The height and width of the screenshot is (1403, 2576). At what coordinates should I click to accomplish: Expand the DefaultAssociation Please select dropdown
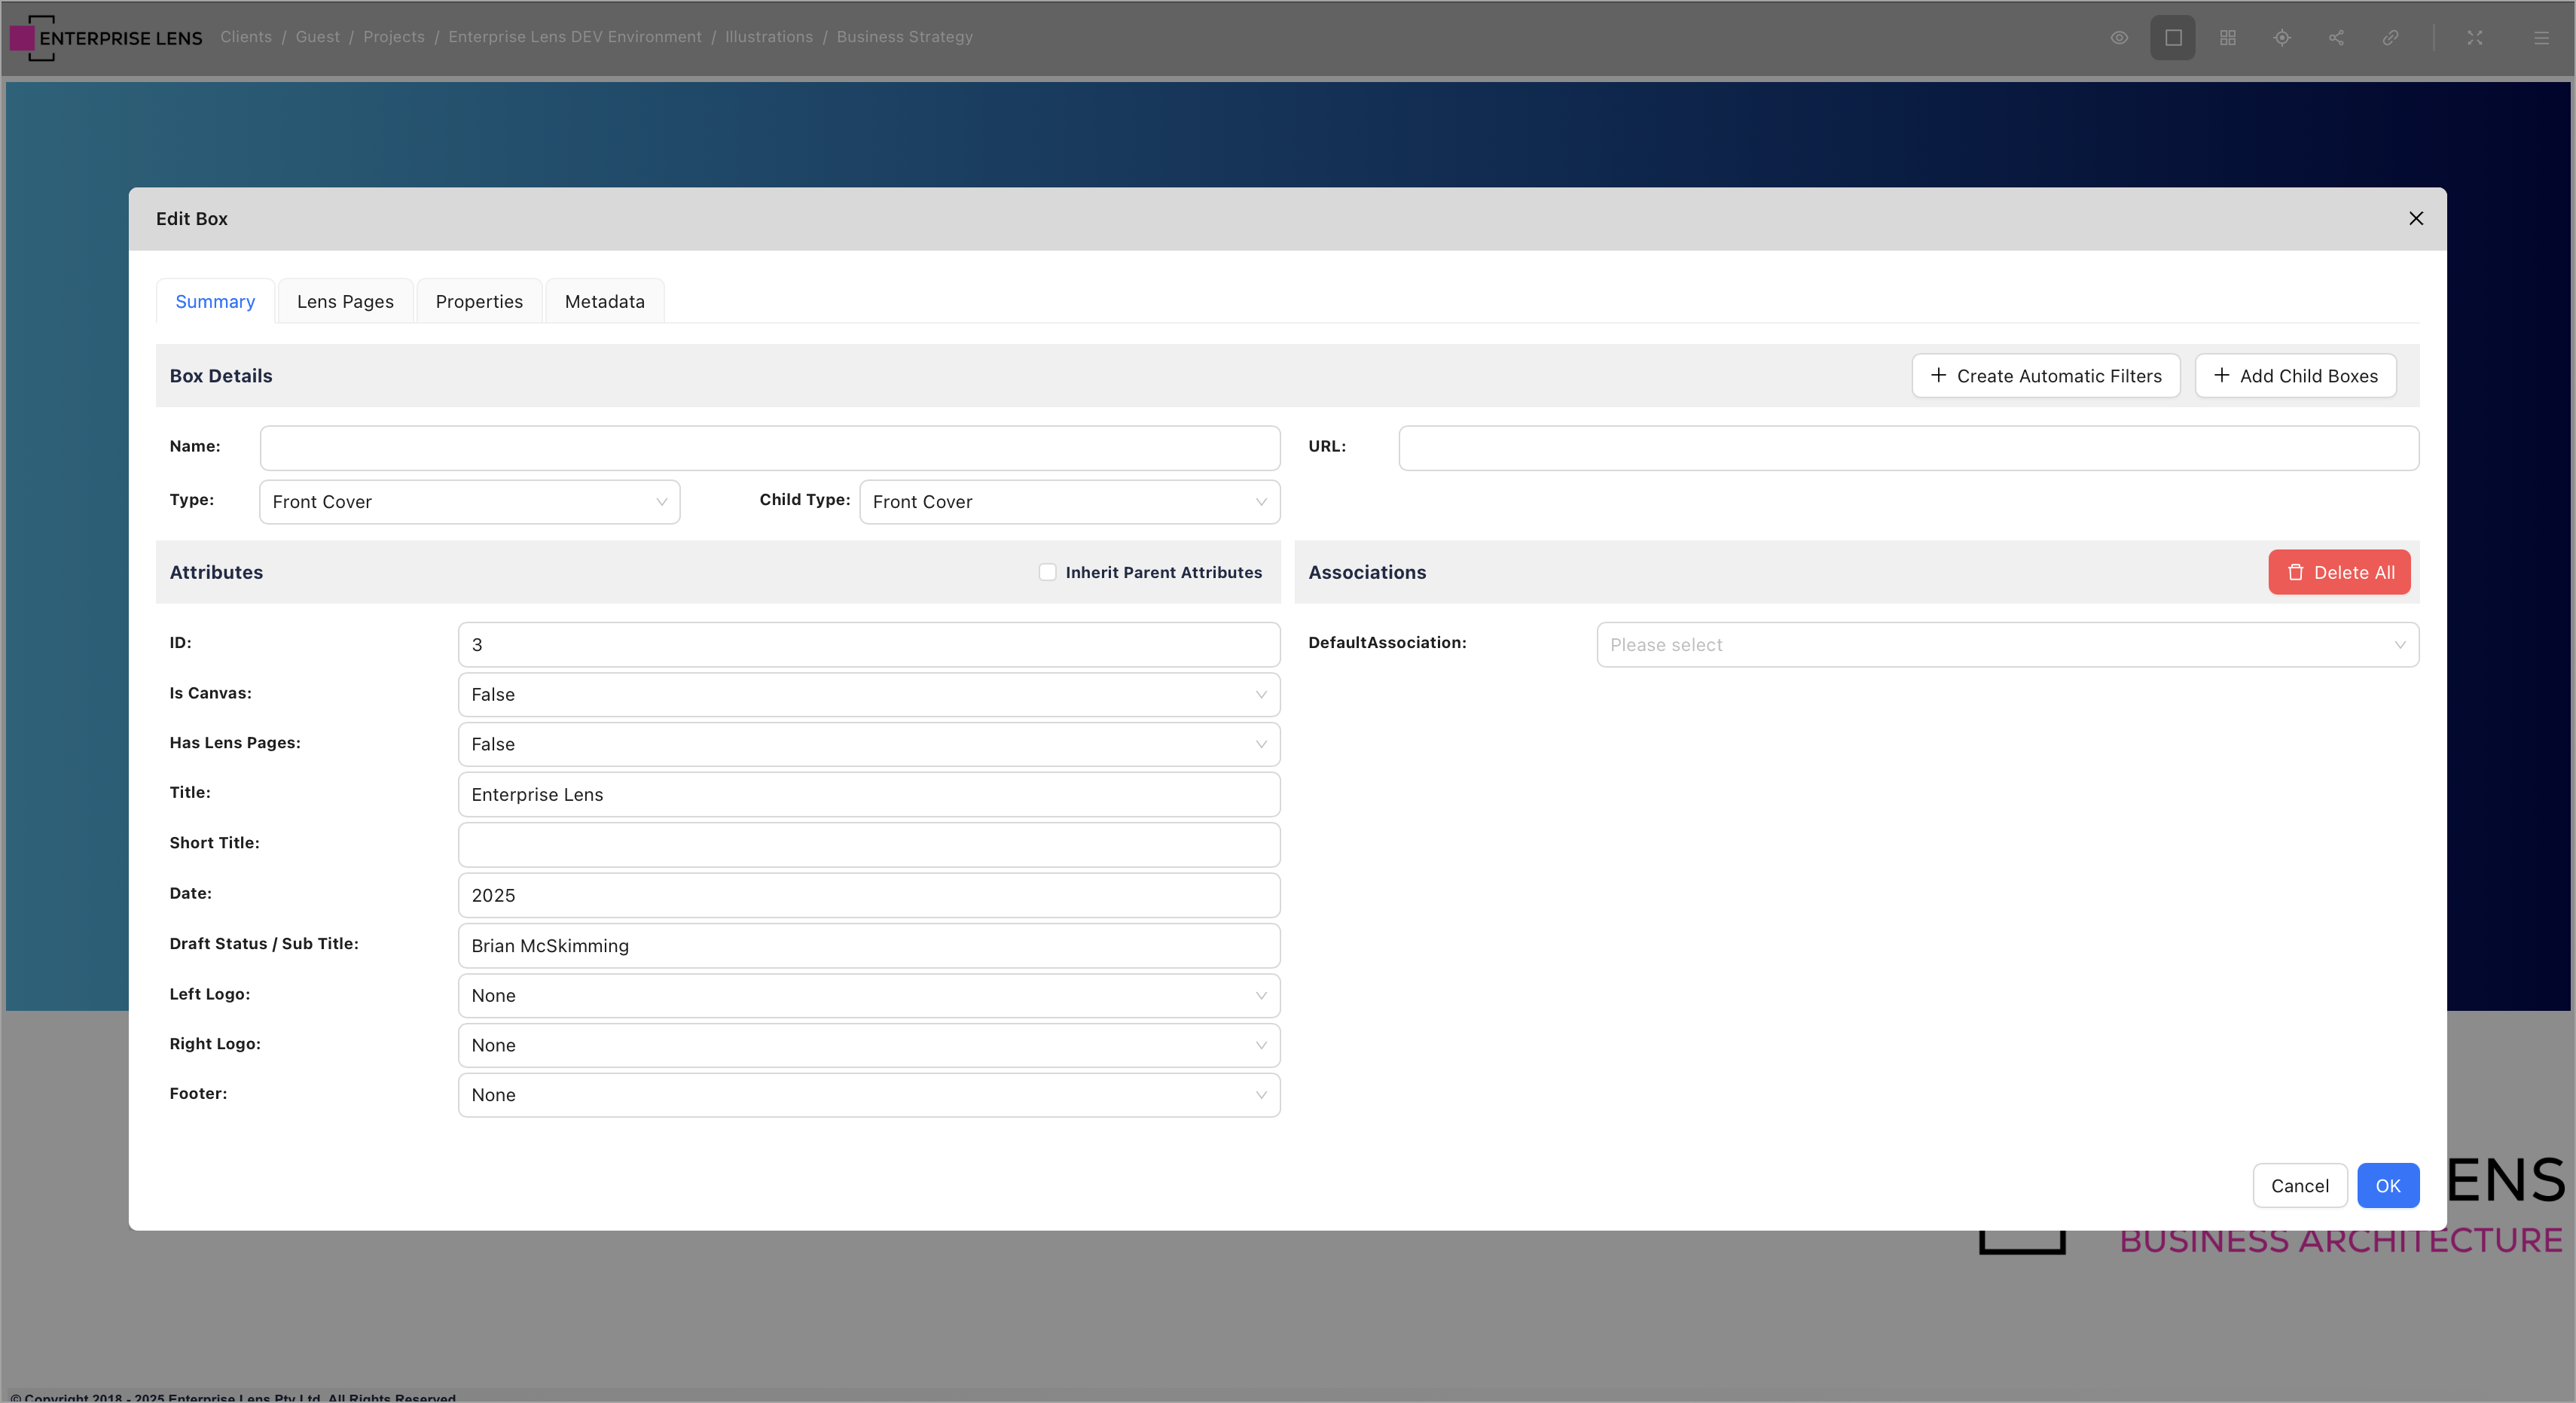click(2006, 644)
